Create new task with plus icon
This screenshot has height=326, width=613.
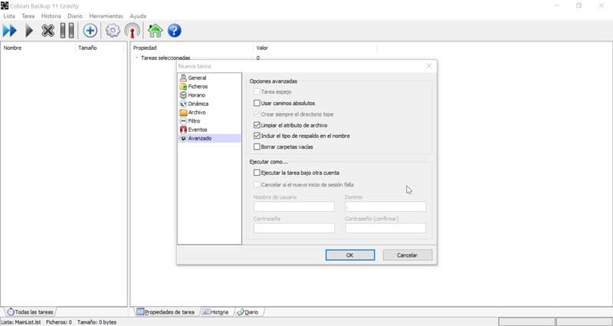(90, 31)
